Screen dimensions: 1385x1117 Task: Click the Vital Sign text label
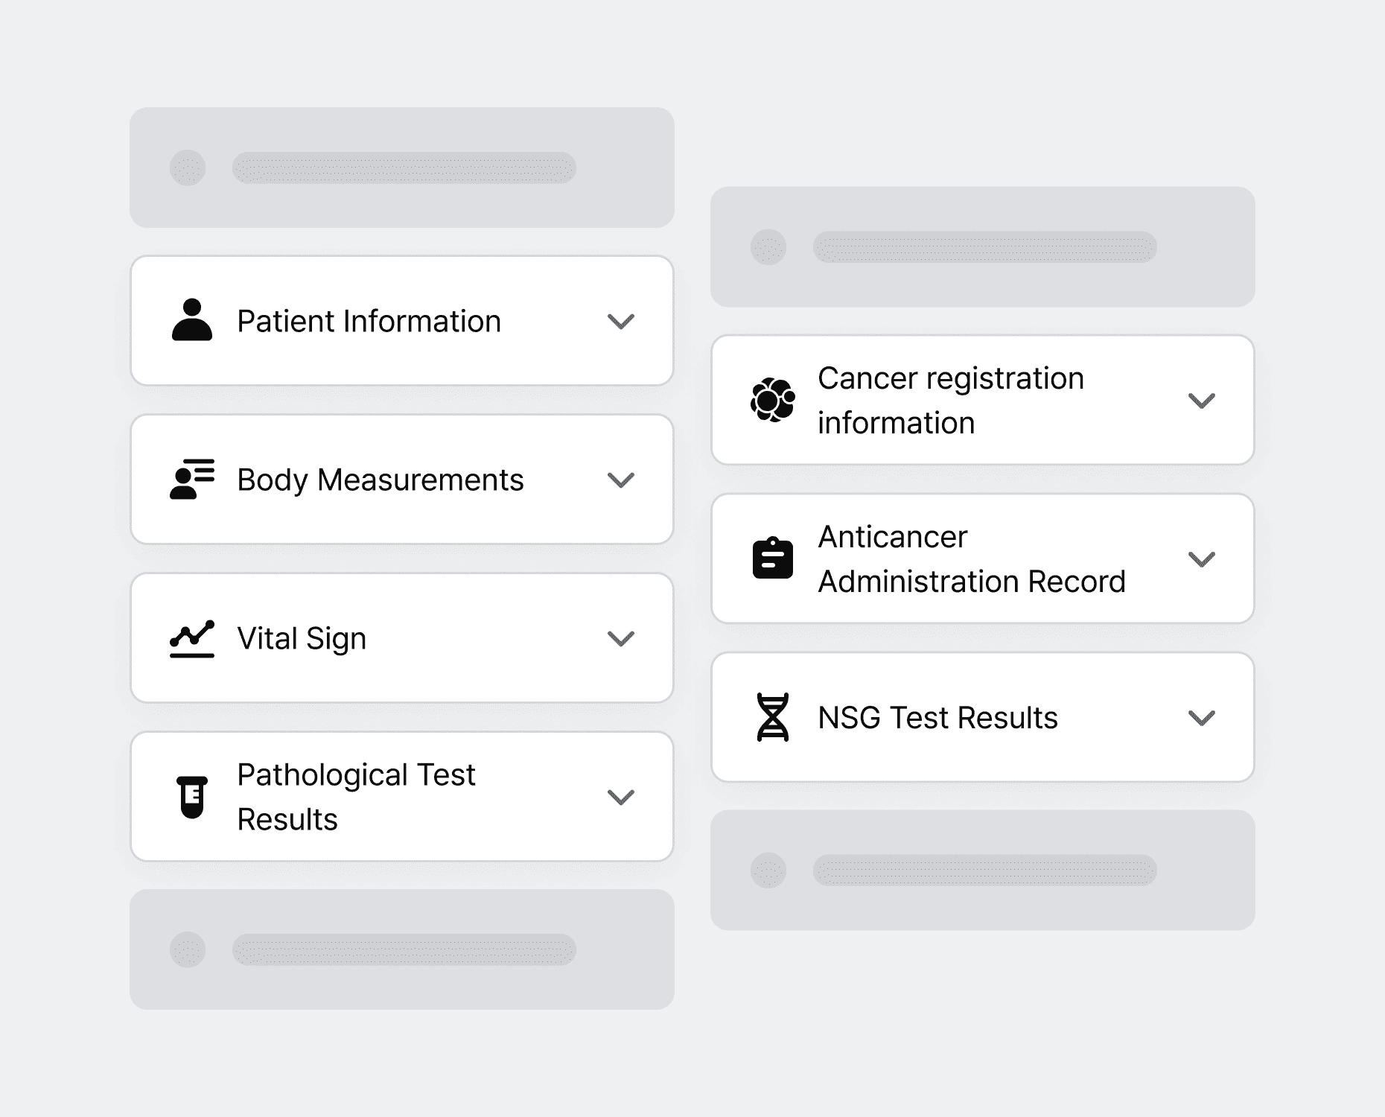(x=302, y=639)
